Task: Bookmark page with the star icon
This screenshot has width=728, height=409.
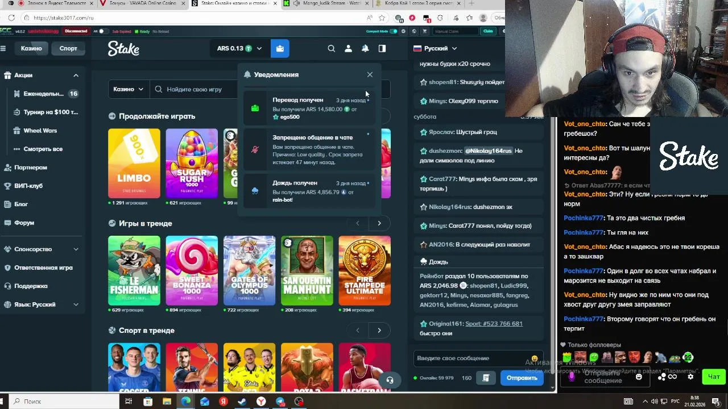Action: 382,18
